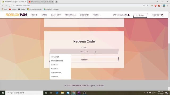170x95 pixels.
Task: Go back with the browser back arrow
Action: pos(2,6)
